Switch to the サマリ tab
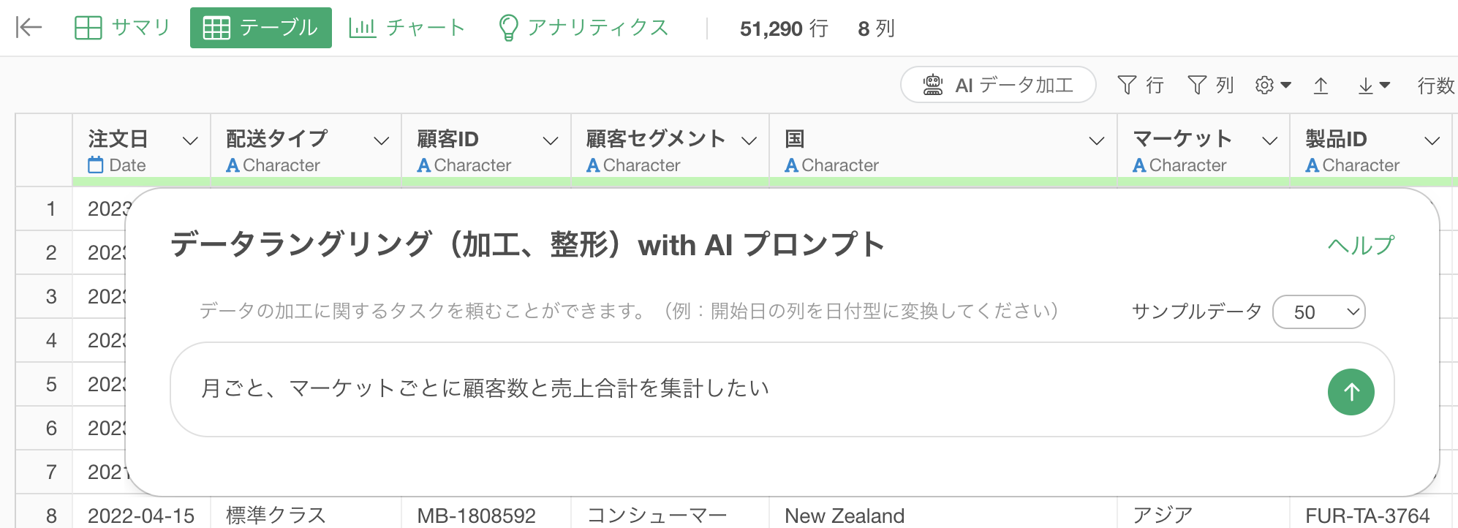This screenshot has height=528, width=1458. [123, 28]
